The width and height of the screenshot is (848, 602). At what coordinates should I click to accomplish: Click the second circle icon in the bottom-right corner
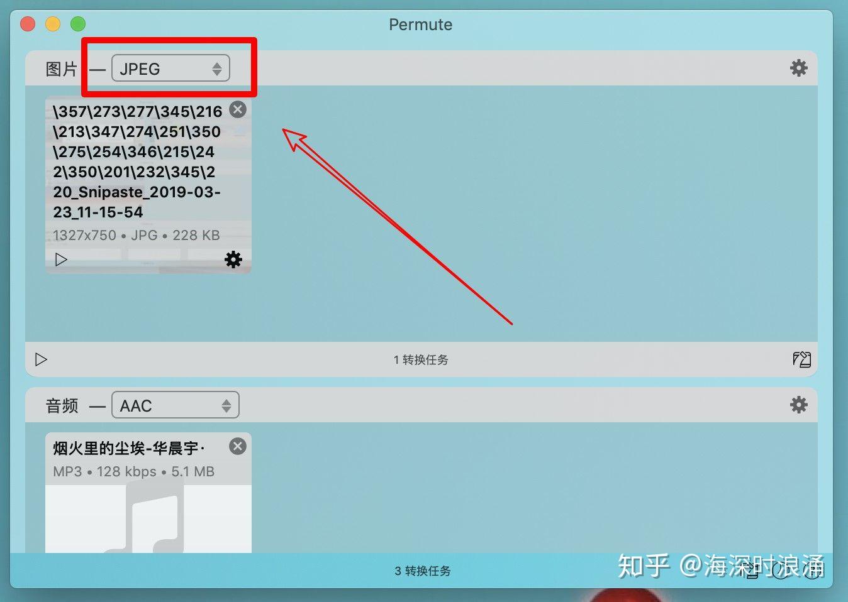coord(810,572)
